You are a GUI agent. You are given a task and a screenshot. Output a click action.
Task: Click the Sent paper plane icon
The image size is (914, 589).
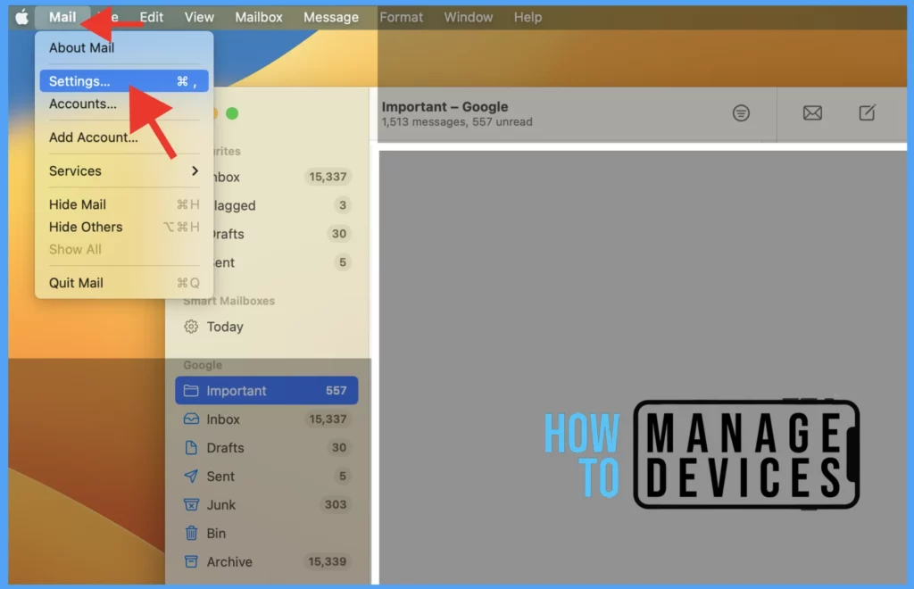[x=191, y=477]
